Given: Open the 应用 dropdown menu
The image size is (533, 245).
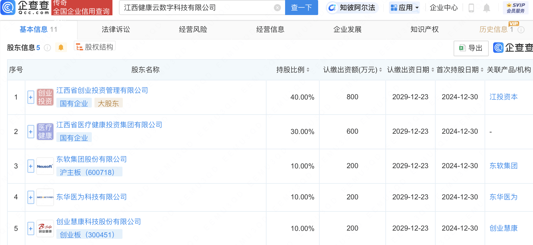Looking at the screenshot, I should tap(405, 8).
